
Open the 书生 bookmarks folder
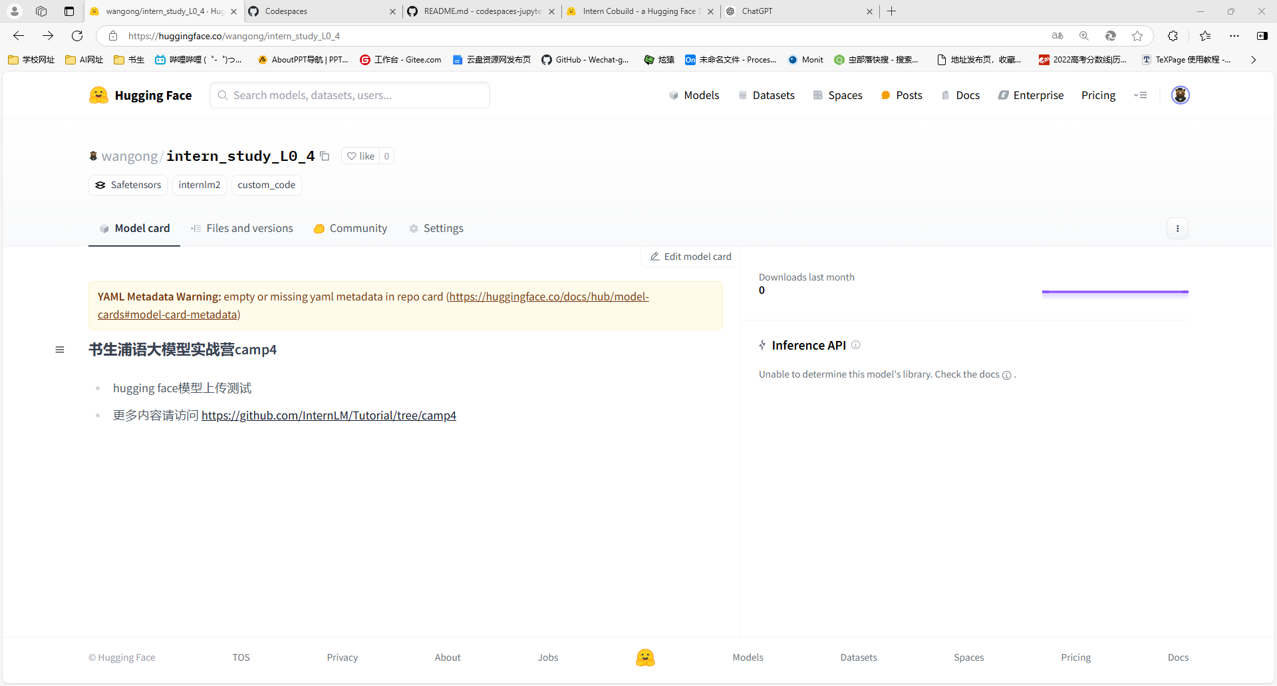[x=129, y=60]
